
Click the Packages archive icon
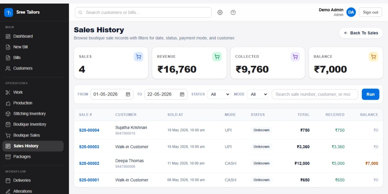(x=8, y=157)
